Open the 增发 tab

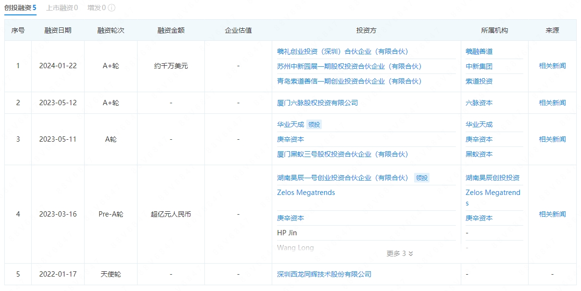(97, 8)
